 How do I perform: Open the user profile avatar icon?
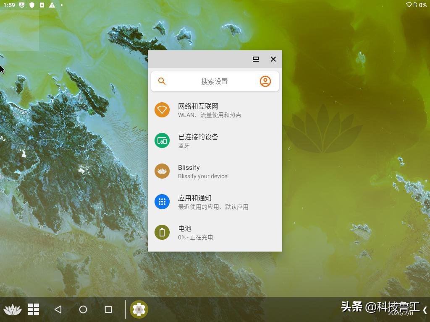coord(265,81)
